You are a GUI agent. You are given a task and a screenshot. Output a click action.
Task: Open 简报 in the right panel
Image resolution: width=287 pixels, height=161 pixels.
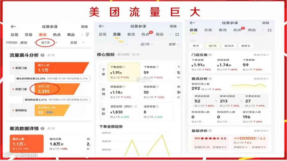coord(265,23)
